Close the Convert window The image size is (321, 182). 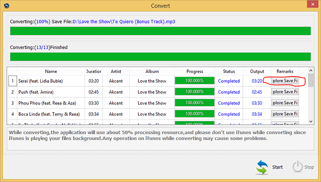pos(312,5)
